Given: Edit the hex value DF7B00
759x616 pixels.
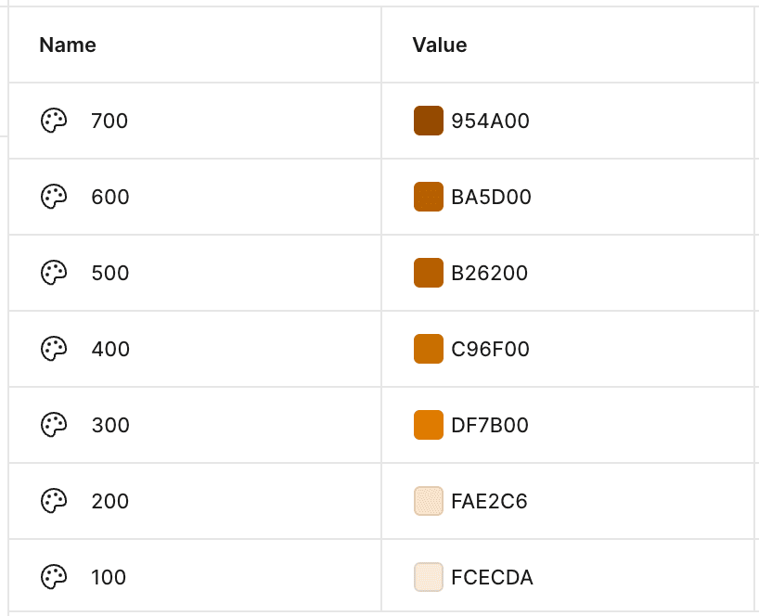Looking at the screenshot, I should (x=490, y=425).
